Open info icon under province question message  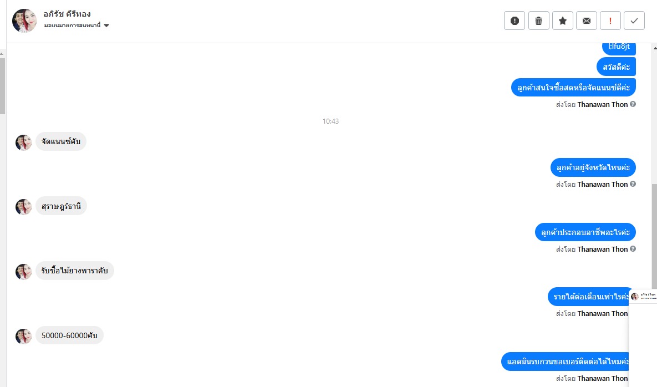click(633, 184)
